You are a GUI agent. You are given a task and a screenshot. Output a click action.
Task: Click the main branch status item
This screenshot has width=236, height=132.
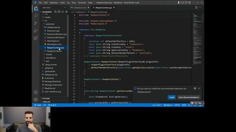point(38,105)
